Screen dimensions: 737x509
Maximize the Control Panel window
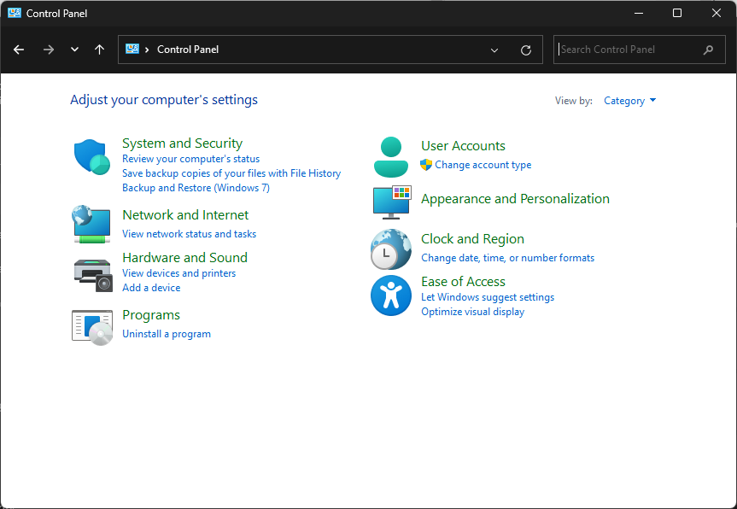(x=677, y=13)
